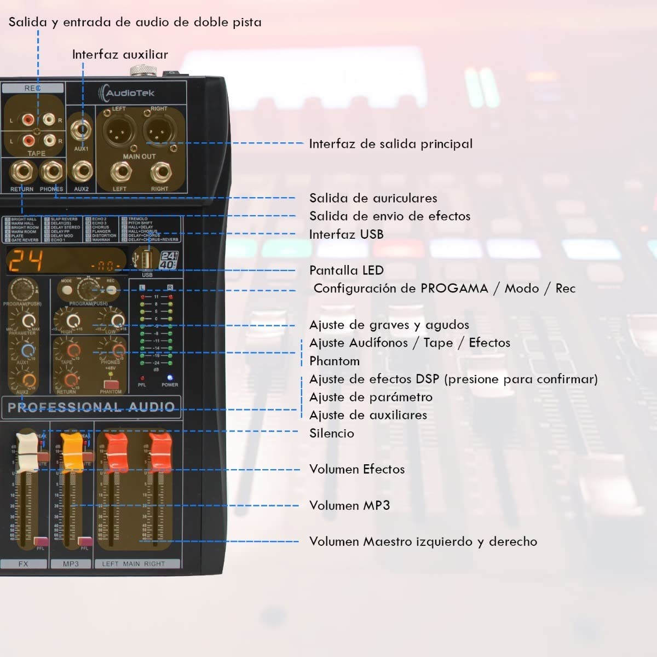Image resolution: width=657 pixels, height=657 pixels.
Task: Click the blue POWER indicator LED
Action: pos(170,377)
